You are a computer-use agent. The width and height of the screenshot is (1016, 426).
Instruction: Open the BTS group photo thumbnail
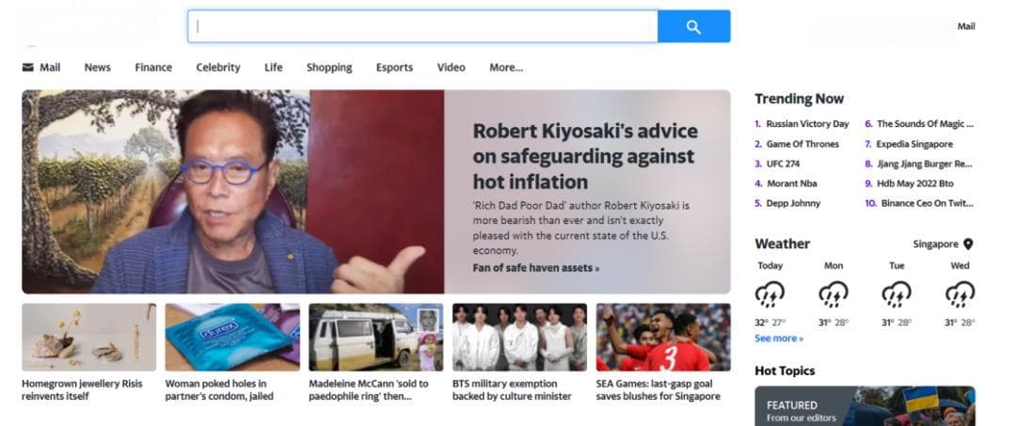[519, 338]
